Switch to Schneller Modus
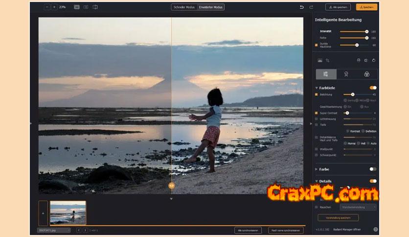Viewport: 409px width, 237px height. (184, 7)
